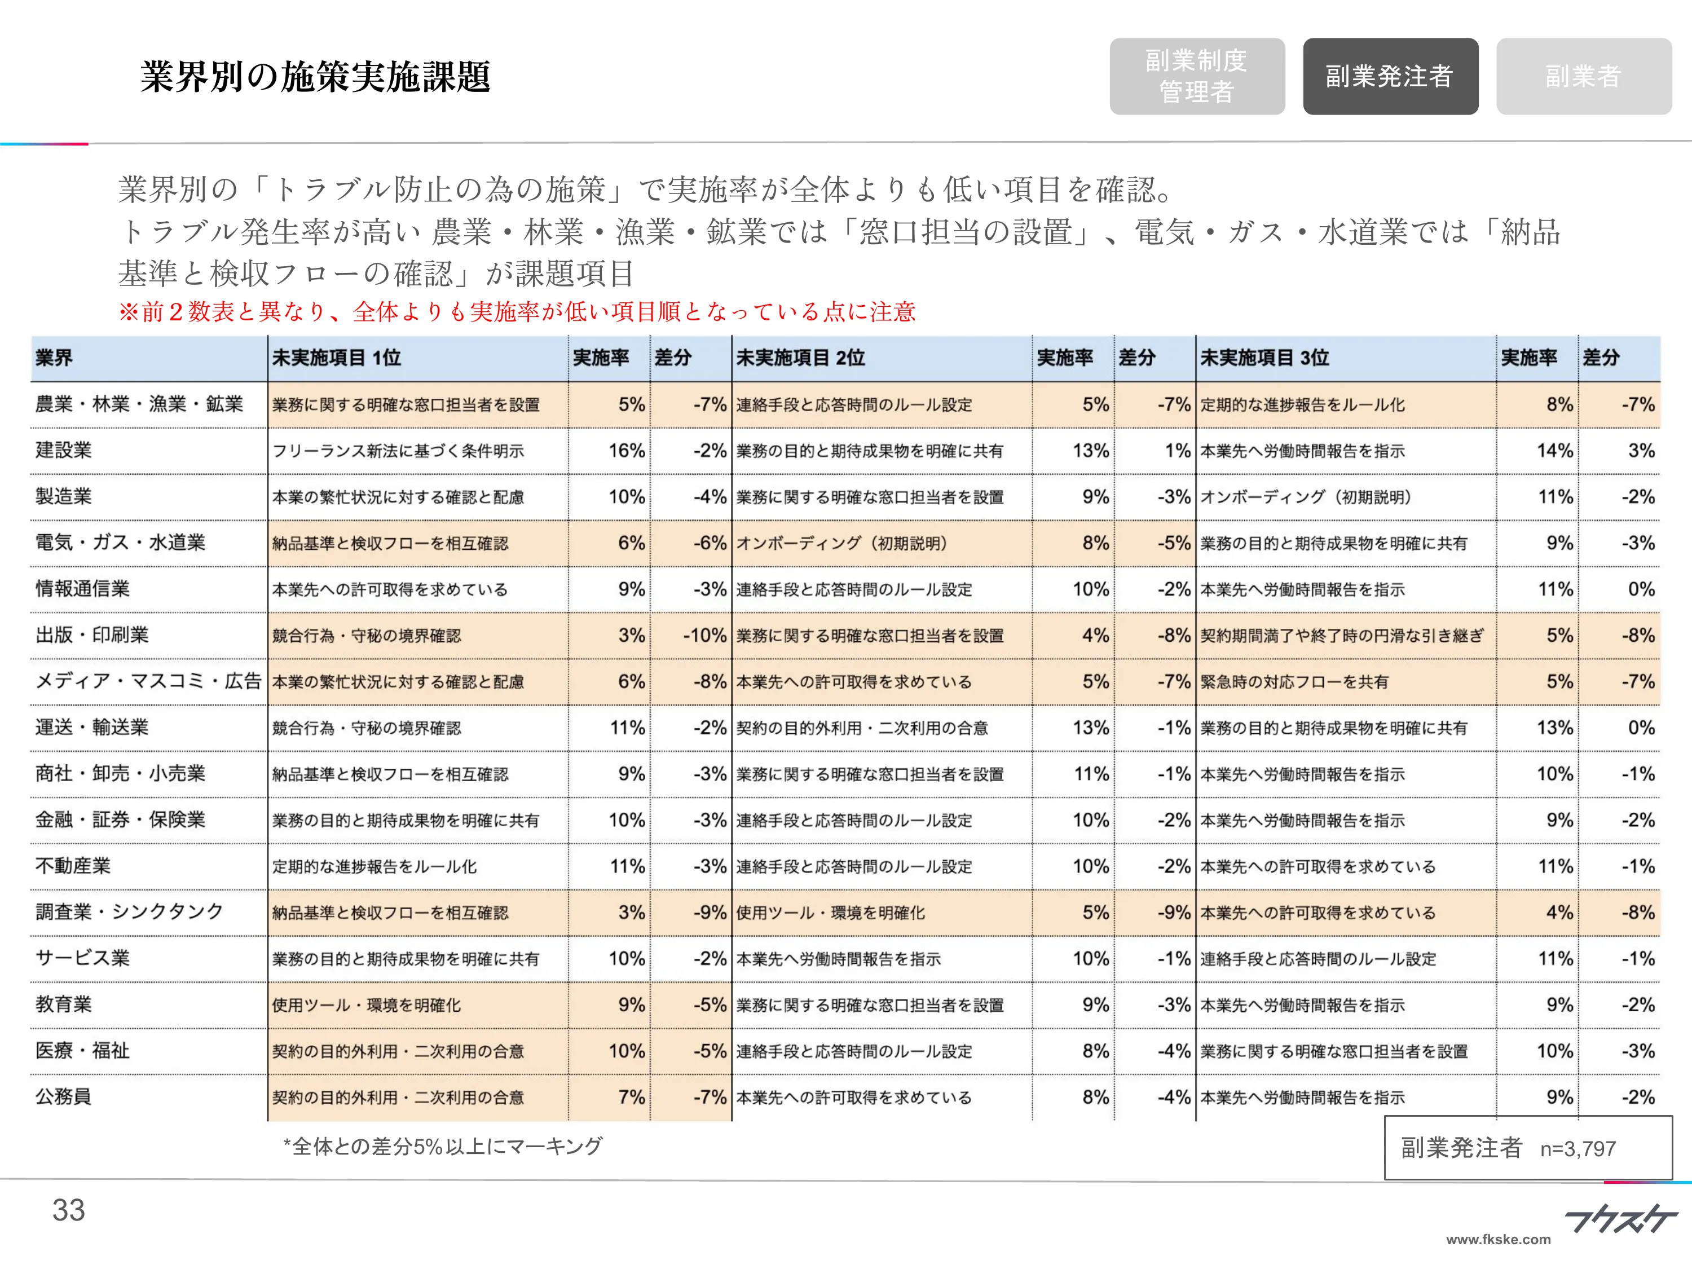
Task: Click the 副業発注者 n=3,797 sample box
Action: point(1527,1147)
